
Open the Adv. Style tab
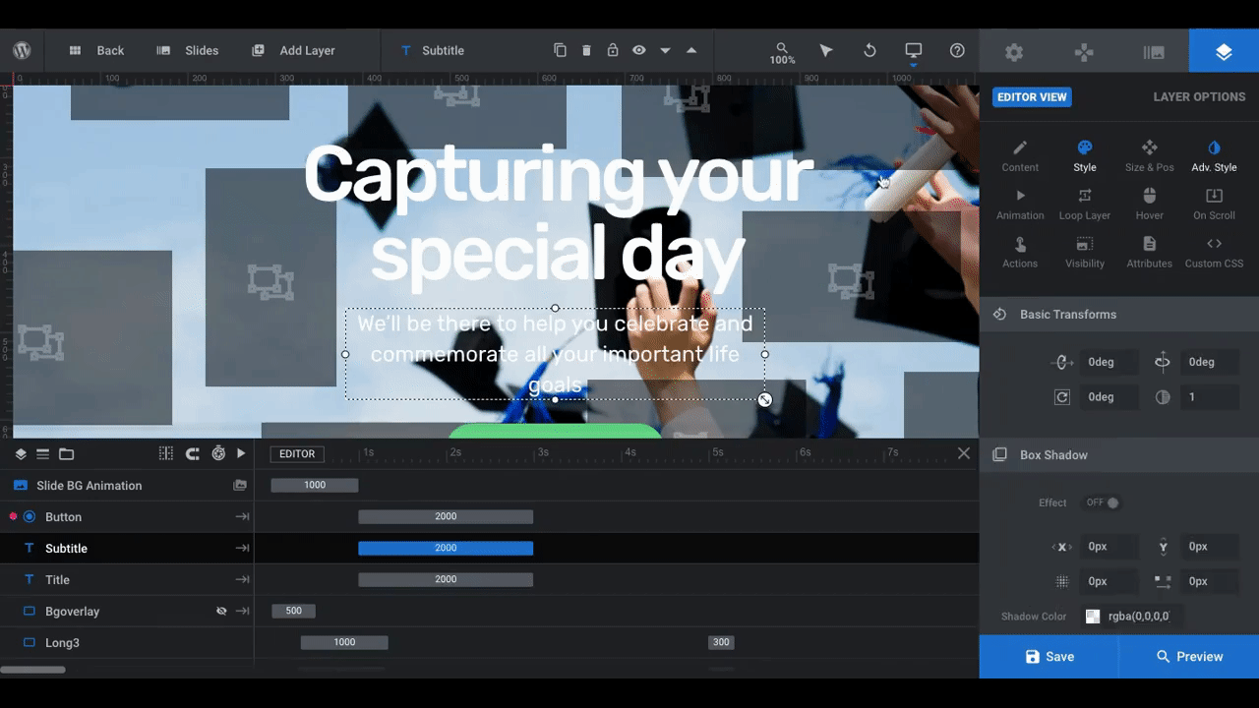(x=1214, y=156)
